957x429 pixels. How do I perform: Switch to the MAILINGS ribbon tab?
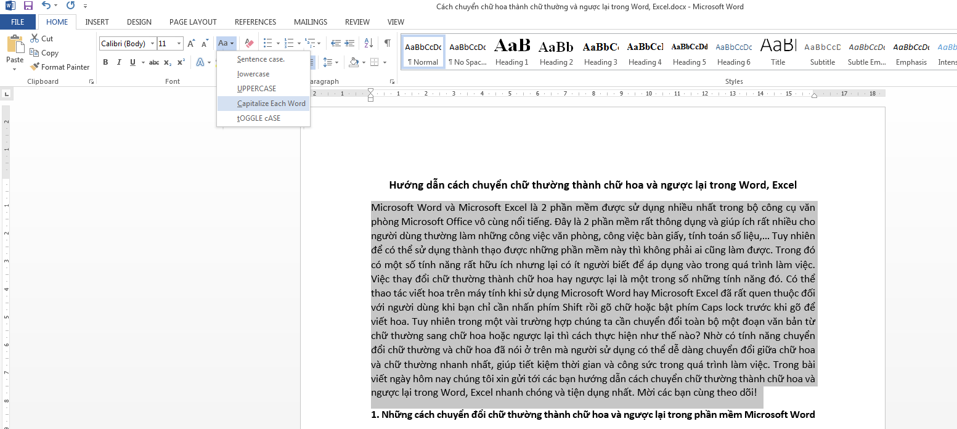tap(310, 22)
